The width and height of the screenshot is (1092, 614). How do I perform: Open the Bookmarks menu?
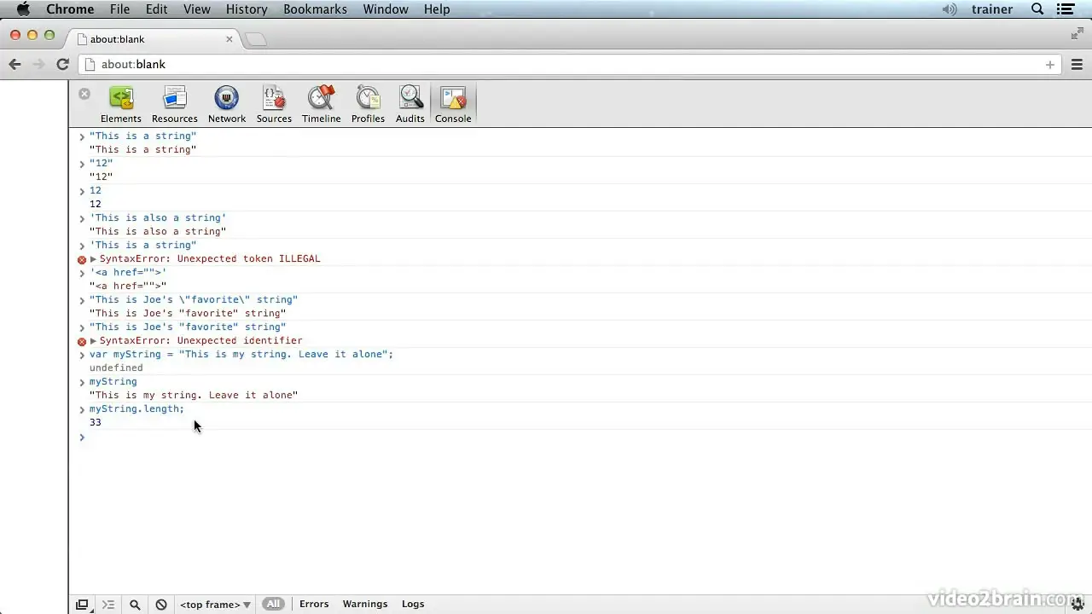coord(315,9)
